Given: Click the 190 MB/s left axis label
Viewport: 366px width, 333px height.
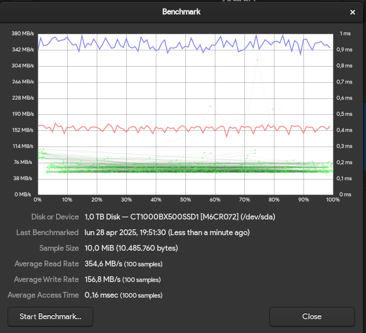Looking at the screenshot, I should (23, 114).
